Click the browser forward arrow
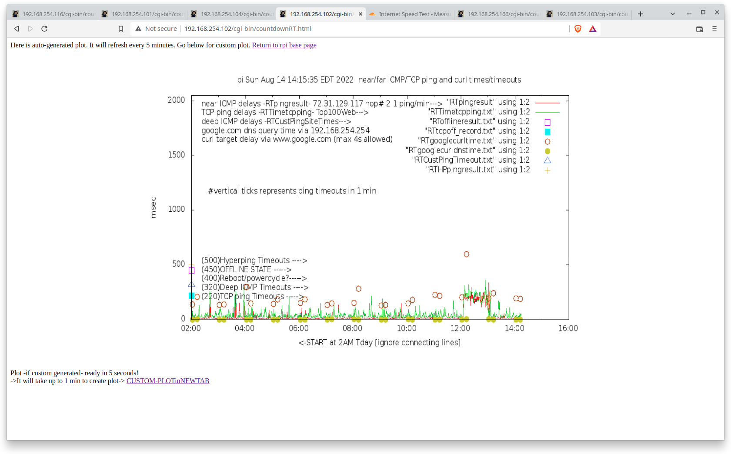The height and width of the screenshot is (454, 731). (x=30, y=29)
